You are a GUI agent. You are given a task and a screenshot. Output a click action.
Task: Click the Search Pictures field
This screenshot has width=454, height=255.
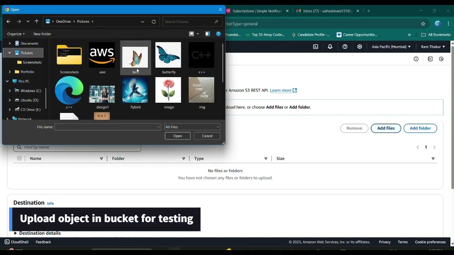[x=192, y=22]
